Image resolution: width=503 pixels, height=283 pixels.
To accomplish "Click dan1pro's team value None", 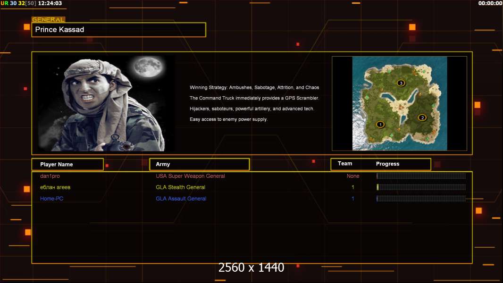I will 353,176.
